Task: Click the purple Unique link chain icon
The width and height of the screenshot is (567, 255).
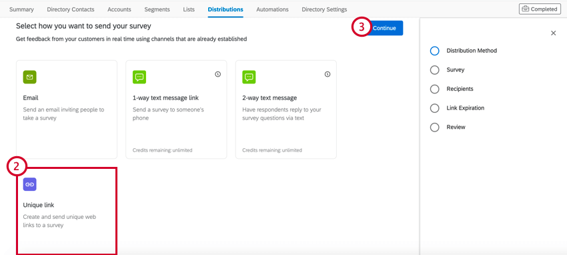Action: click(29, 184)
